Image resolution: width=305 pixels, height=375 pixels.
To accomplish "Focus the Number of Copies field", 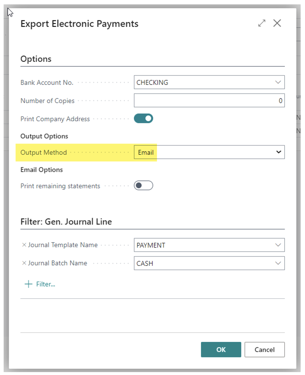I will click(x=209, y=100).
